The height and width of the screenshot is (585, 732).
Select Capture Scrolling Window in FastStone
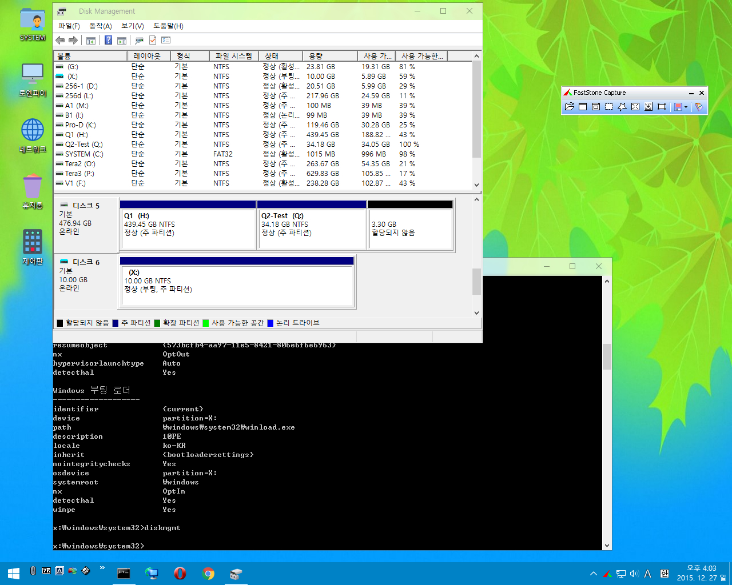click(x=649, y=107)
